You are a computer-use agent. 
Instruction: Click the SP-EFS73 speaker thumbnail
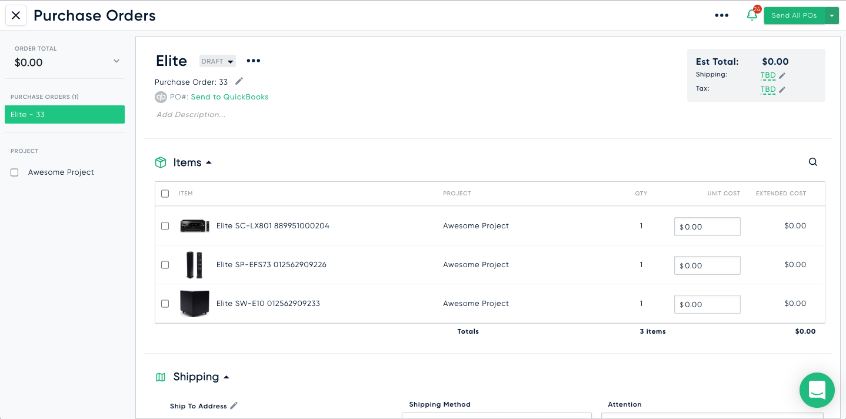[194, 265]
